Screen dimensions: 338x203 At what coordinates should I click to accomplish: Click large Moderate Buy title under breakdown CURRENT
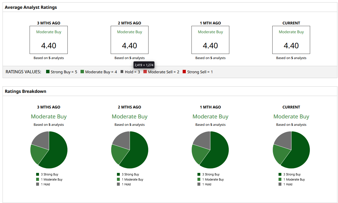pyautogui.click(x=291, y=117)
